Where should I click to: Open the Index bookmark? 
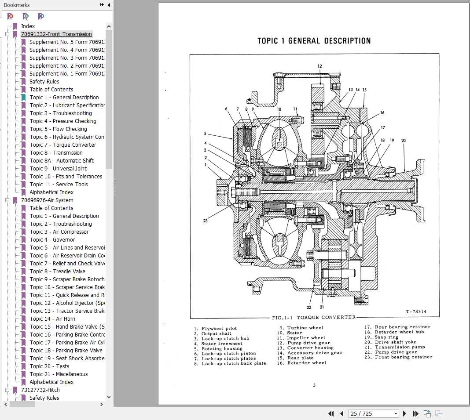(x=28, y=26)
